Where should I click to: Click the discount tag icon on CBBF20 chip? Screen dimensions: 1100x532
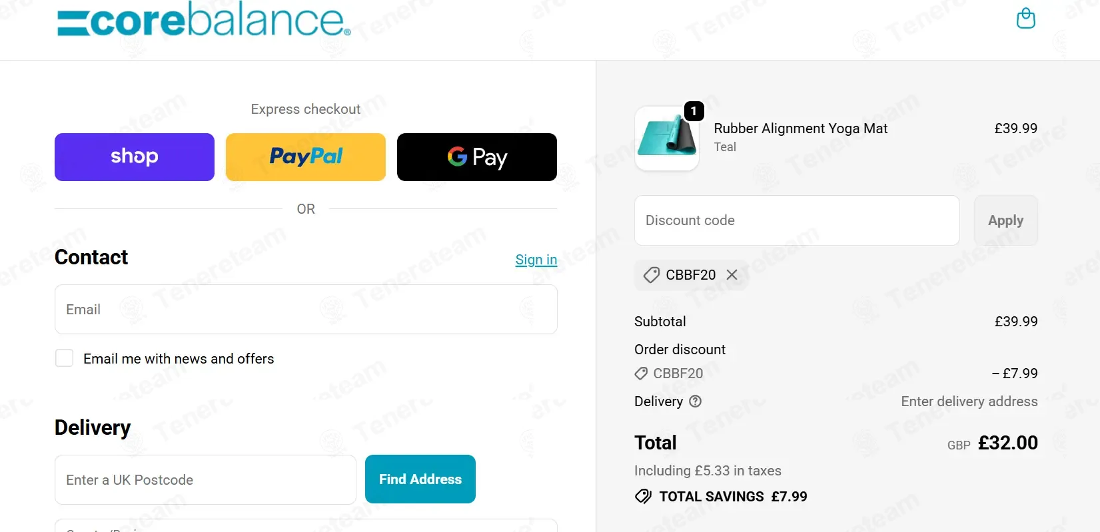coord(651,275)
